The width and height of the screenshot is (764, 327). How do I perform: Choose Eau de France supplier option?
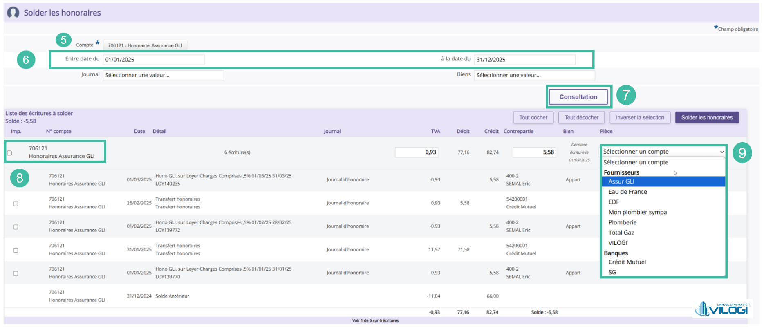point(663,192)
